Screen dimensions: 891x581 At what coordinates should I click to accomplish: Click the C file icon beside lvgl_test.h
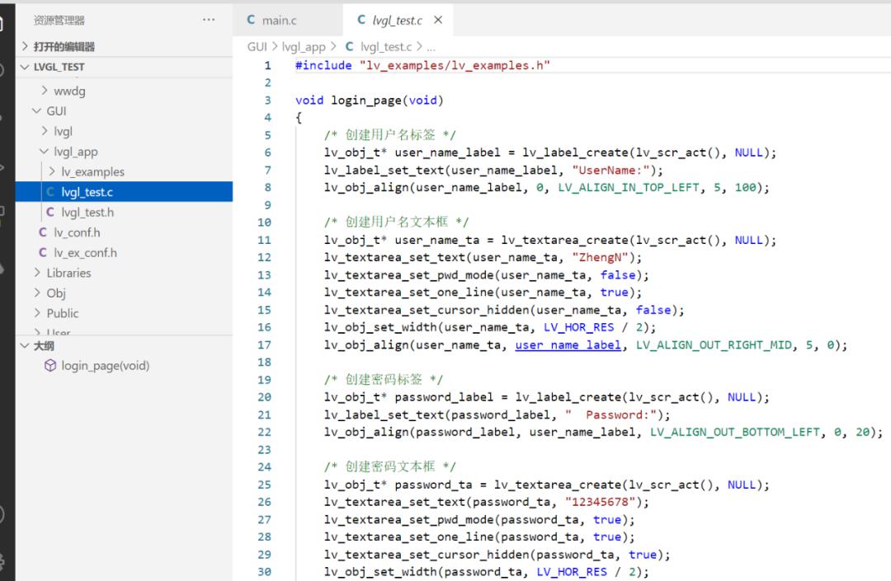pos(50,212)
